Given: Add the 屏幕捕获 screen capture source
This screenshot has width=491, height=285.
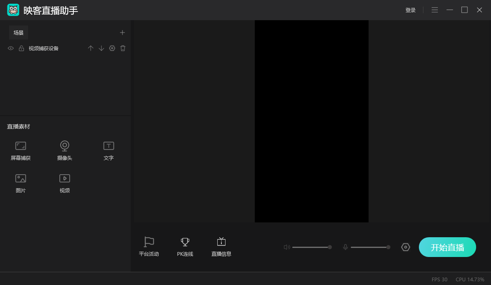Looking at the screenshot, I should pyautogui.click(x=21, y=150).
